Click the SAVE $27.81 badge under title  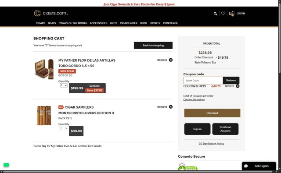pyautogui.click(x=67, y=71)
